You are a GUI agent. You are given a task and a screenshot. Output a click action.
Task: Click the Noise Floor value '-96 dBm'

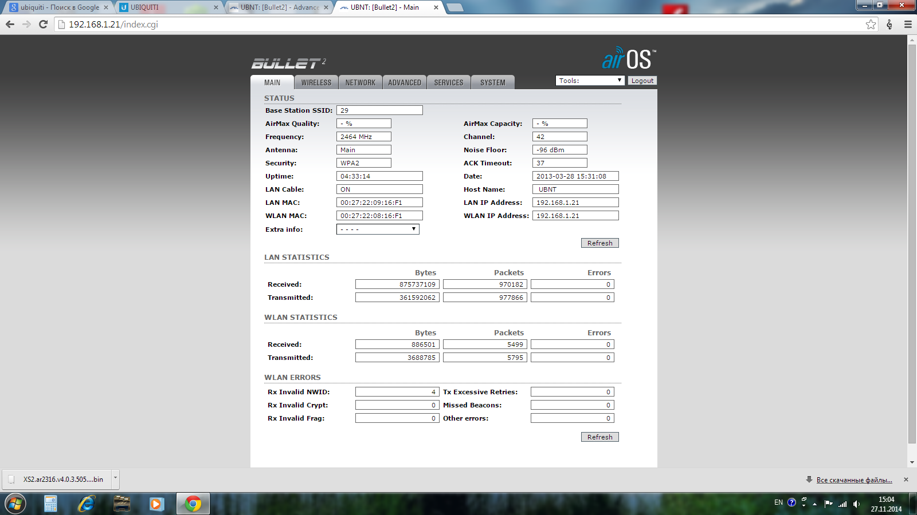560,150
